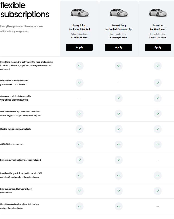Click the car image above Everything Included Rental
The width and height of the screenshot is (174, 219).
pyautogui.click(x=79, y=13)
